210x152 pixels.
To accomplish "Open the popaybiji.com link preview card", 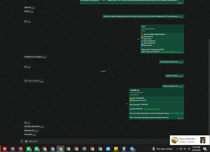I will [x=156, y=92].
